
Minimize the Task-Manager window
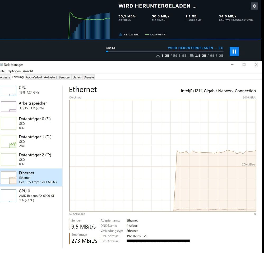click(232, 65)
